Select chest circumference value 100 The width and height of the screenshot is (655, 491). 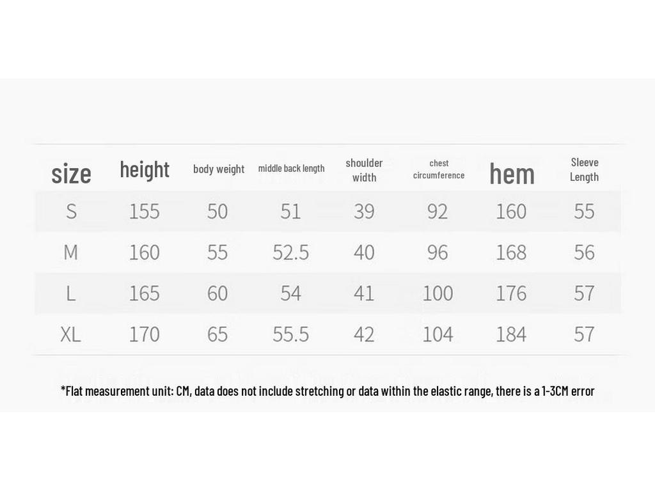point(438,293)
